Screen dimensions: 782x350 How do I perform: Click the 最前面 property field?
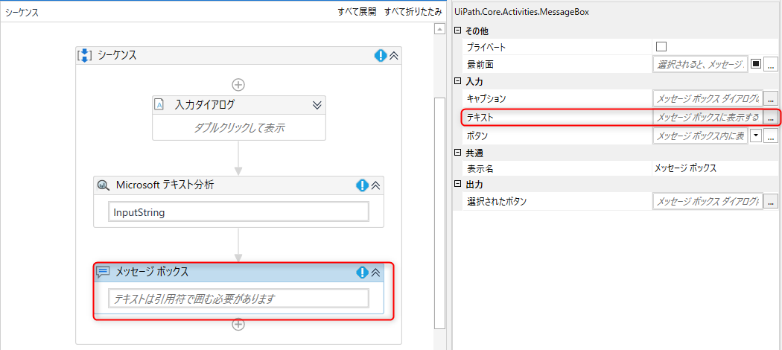point(700,64)
